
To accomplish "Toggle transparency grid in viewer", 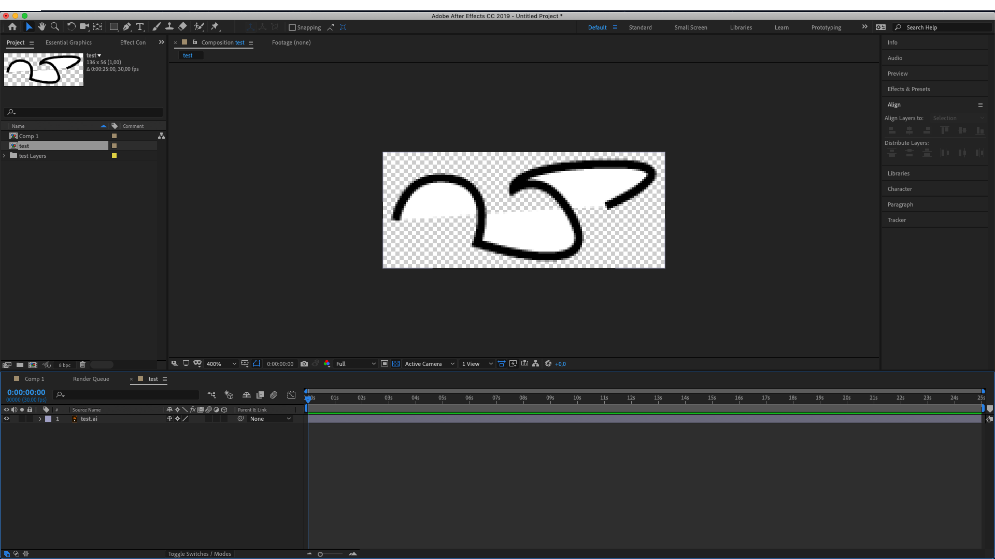I will [396, 364].
